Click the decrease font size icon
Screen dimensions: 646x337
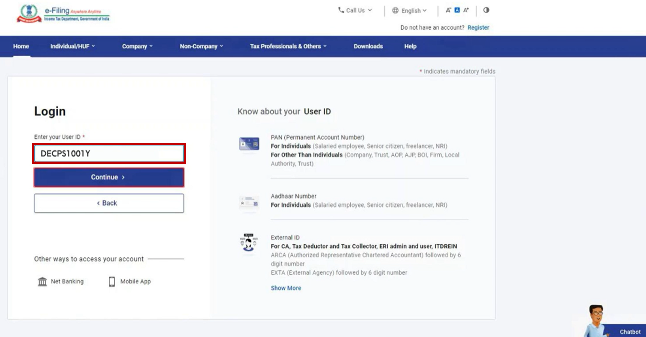click(x=448, y=10)
